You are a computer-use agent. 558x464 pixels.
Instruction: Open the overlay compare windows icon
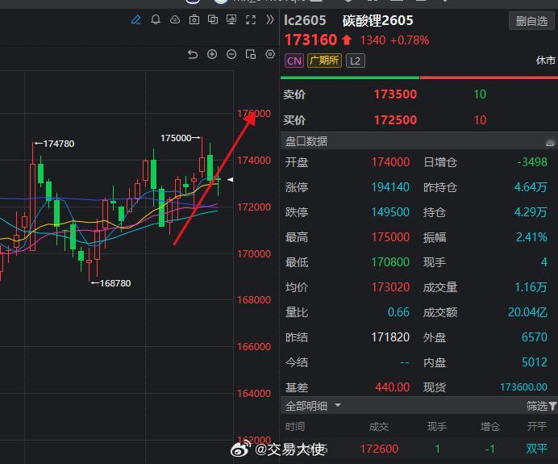click(x=213, y=19)
